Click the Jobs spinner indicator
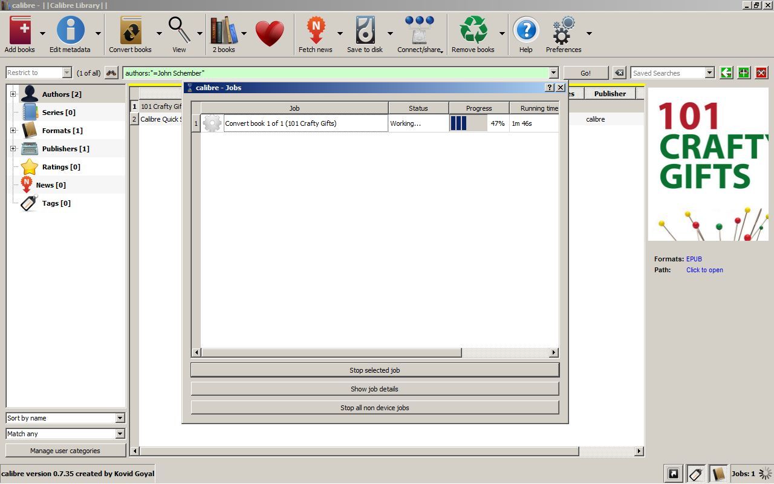This screenshot has width=774, height=484. (765, 474)
